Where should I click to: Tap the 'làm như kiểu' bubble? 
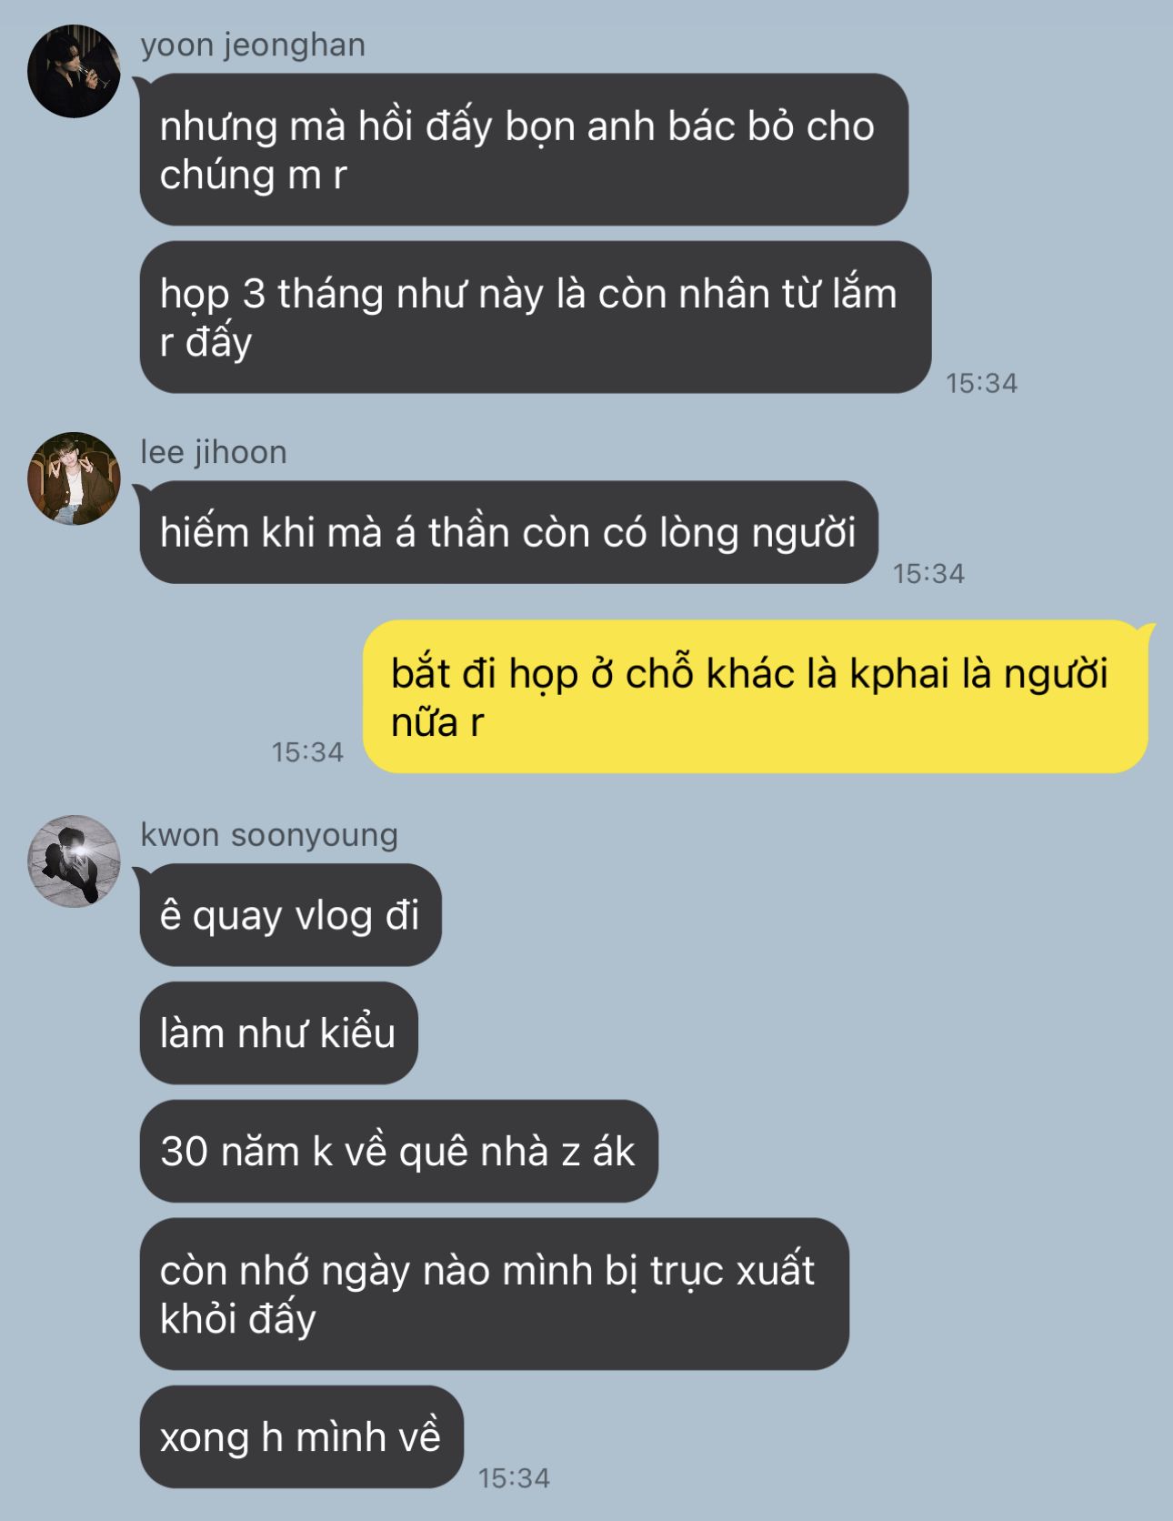point(278,1033)
